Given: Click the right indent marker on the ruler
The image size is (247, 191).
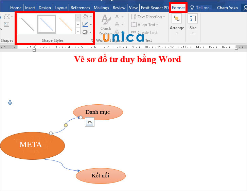Looking at the screenshot, I should [236, 48].
